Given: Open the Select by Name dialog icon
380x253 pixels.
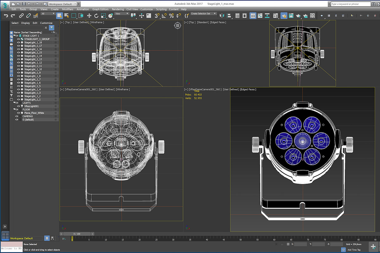Looking at the screenshot, I should (67, 15).
